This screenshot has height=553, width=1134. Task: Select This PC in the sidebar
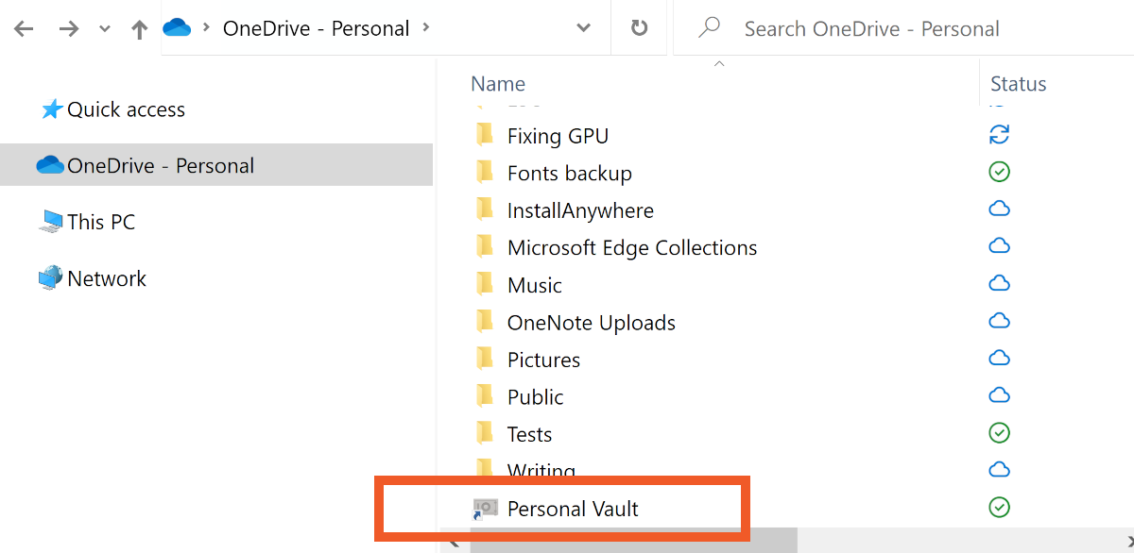pos(100,222)
